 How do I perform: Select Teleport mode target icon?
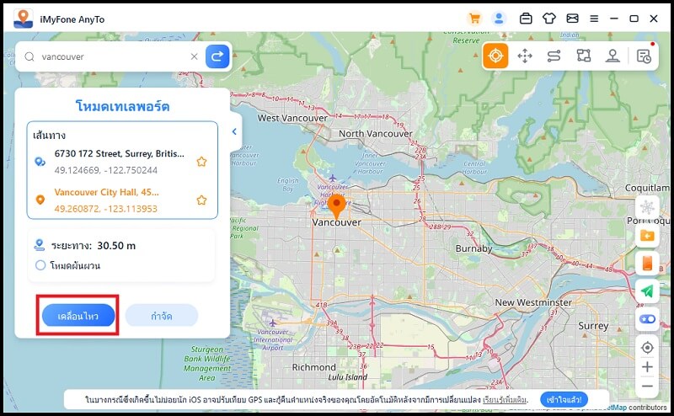(495, 56)
